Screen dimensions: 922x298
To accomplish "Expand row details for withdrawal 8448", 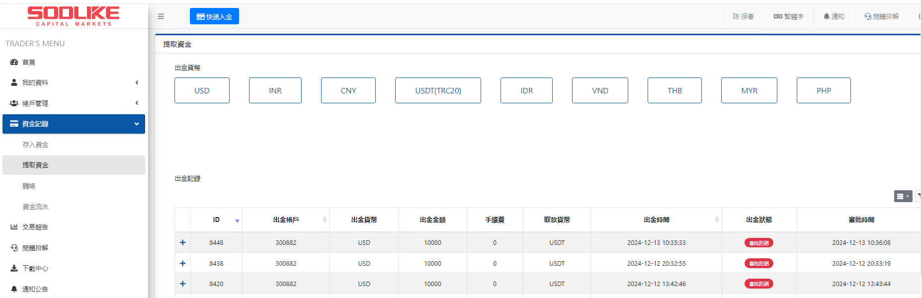I will pyautogui.click(x=182, y=242).
